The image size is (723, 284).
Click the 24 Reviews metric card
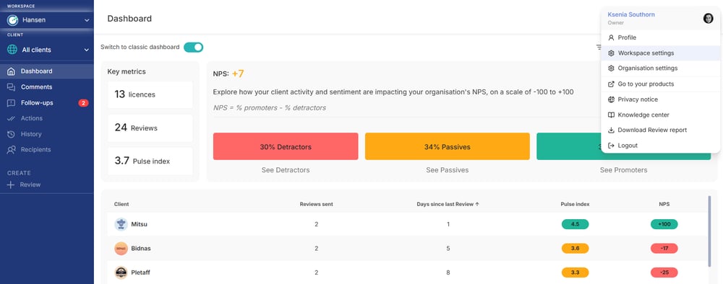click(x=150, y=128)
